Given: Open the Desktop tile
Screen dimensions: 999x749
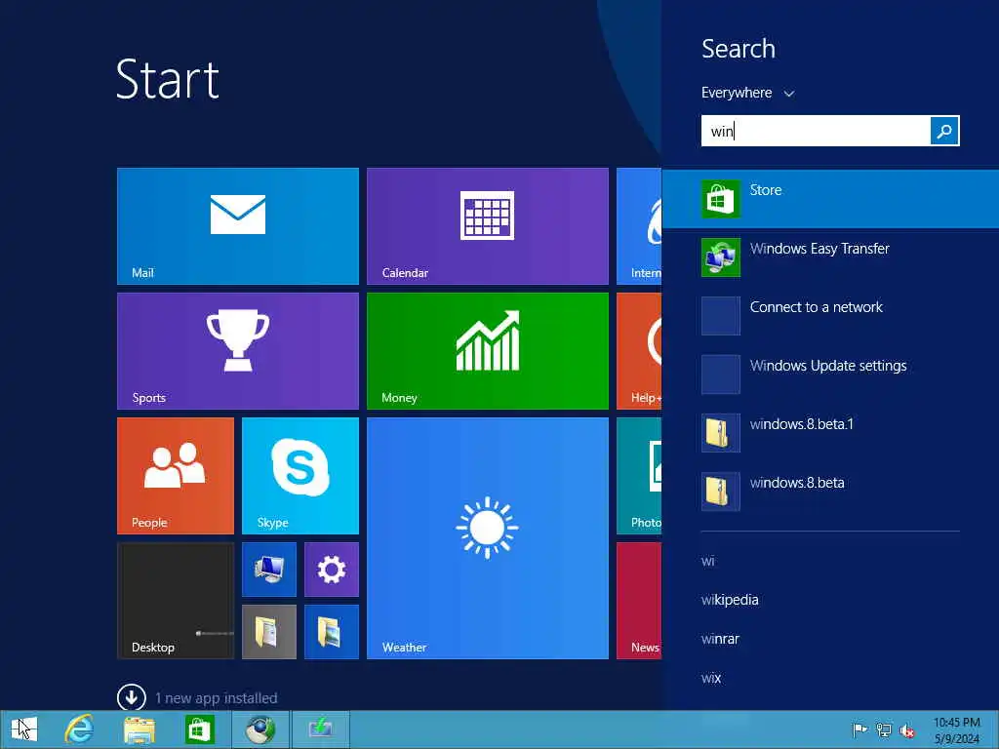Looking at the screenshot, I should tap(176, 601).
